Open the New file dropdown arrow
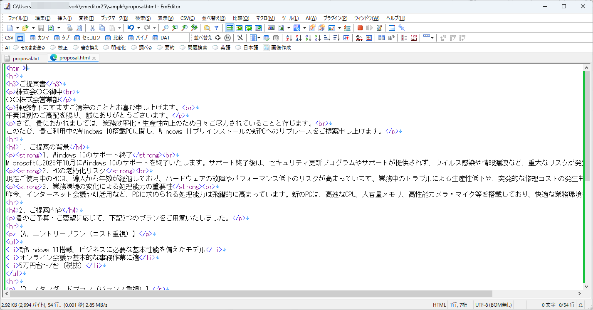Viewport: 593px width, 310px height. point(18,27)
